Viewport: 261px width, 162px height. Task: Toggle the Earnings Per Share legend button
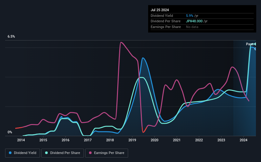[x=106, y=153]
